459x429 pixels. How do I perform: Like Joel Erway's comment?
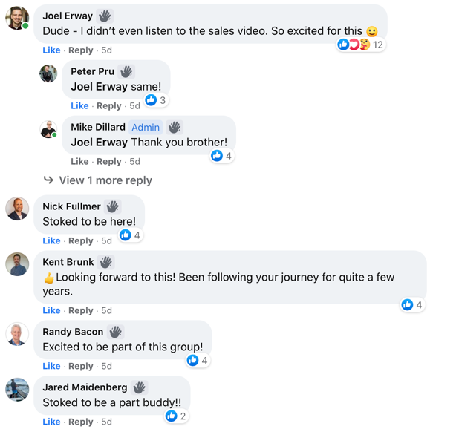(x=51, y=50)
